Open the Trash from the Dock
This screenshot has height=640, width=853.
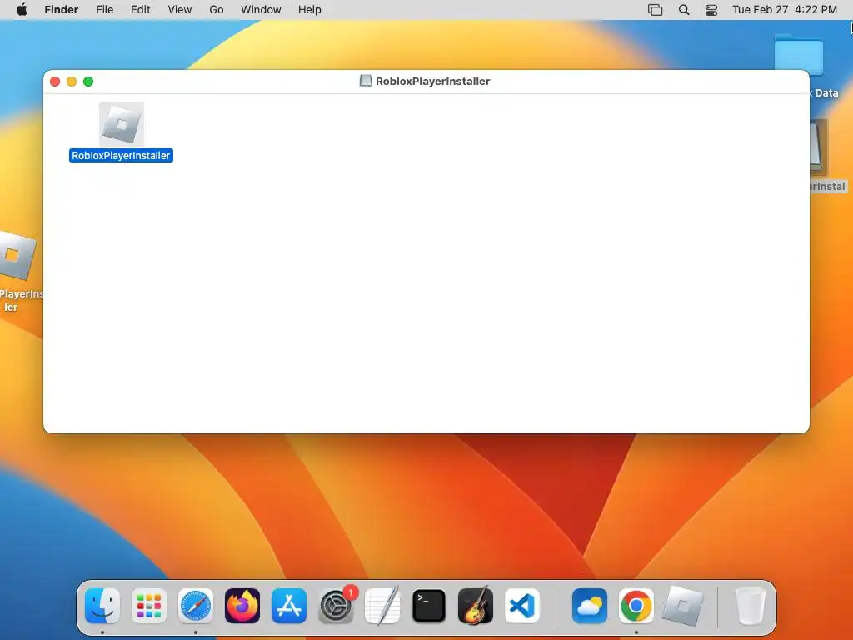click(751, 606)
